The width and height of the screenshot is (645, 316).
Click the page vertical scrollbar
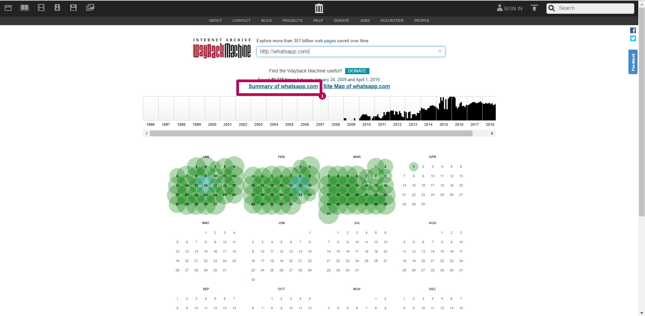click(642, 112)
